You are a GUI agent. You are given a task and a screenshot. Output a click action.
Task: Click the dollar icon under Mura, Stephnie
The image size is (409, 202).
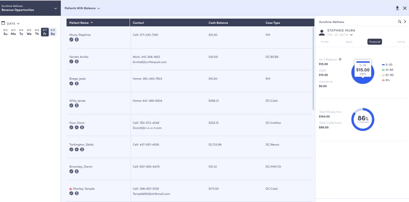click(x=77, y=40)
